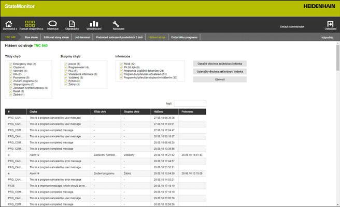Toggle the Vzdálený checkbox in Skupiny chyb
The width and height of the screenshot is (340, 207).
(66, 77)
